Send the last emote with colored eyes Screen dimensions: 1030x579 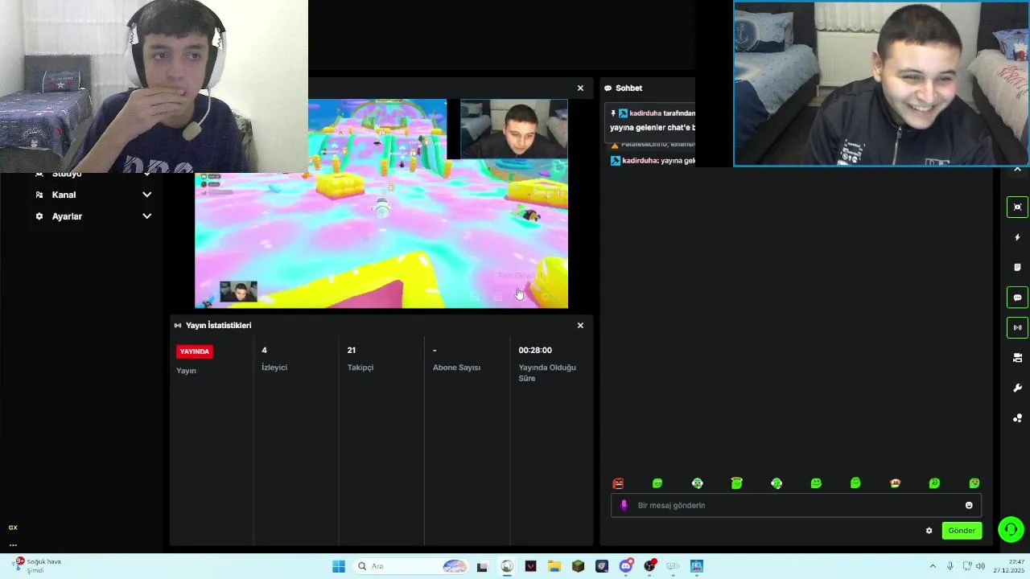click(974, 483)
